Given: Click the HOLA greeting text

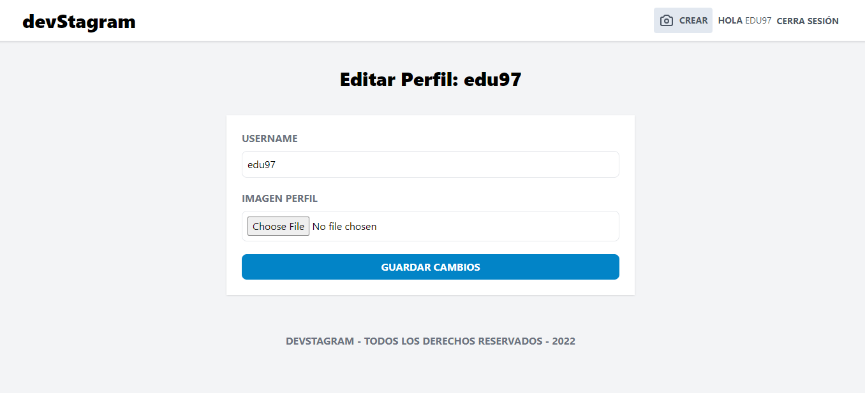Looking at the screenshot, I should pyautogui.click(x=729, y=20).
